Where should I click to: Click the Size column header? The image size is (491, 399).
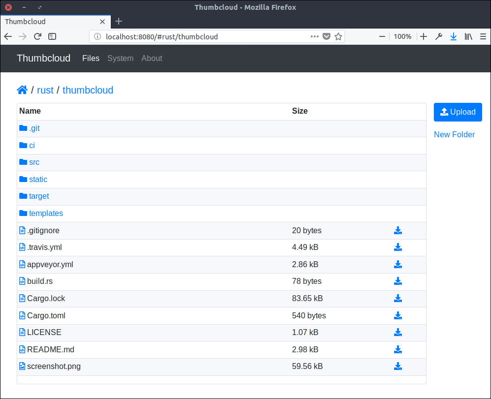[300, 111]
